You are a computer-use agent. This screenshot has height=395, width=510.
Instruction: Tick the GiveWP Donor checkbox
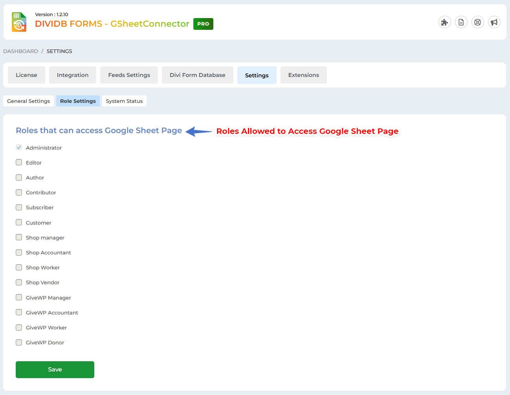(19, 342)
